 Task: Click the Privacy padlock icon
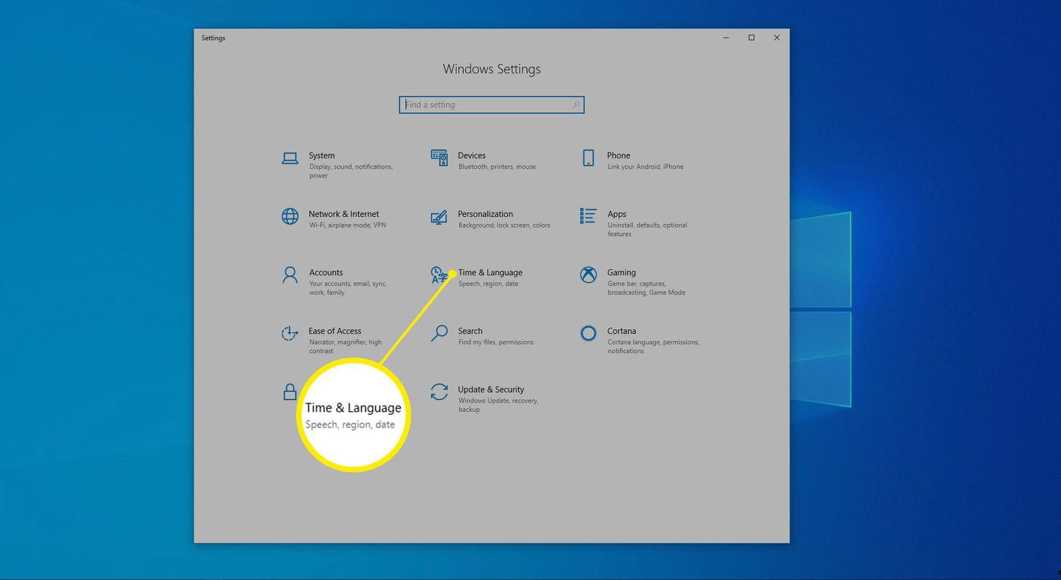290,391
